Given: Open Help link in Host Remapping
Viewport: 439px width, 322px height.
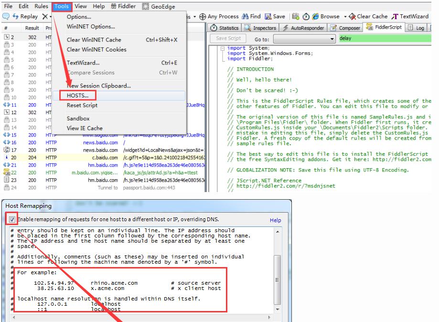Looking at the screenshot, I should click(276, 220).
